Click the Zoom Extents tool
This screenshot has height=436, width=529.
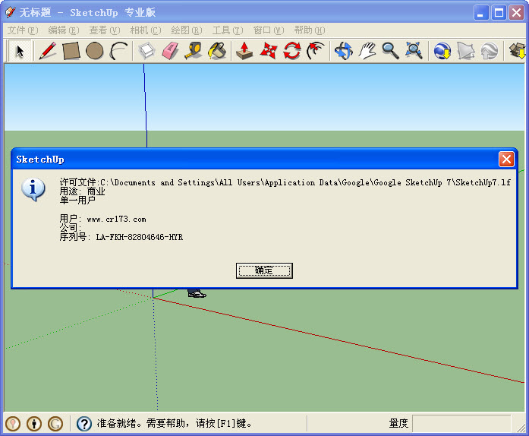pos(414,51)
